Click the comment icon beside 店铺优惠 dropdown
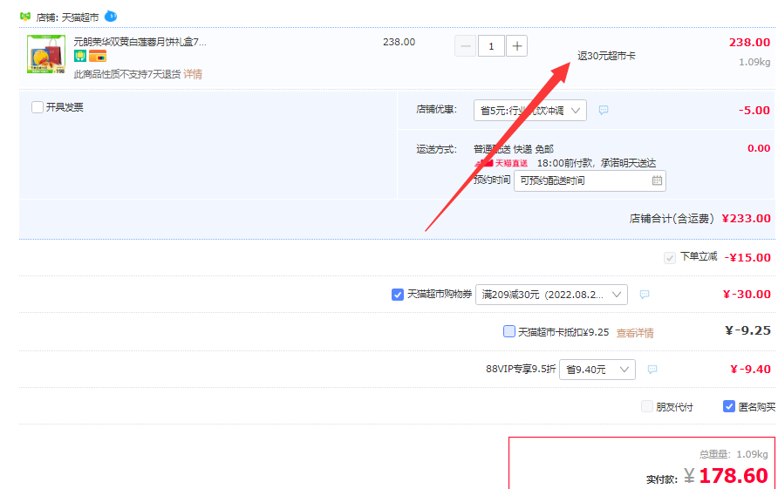Screen dimensions: 778x489 tap(604, 110)
